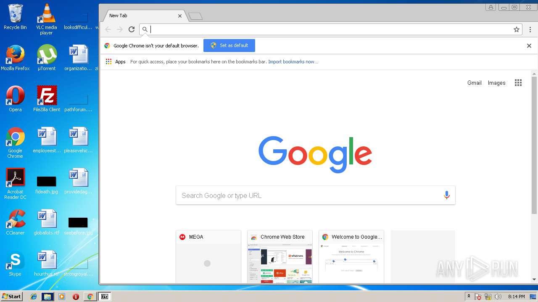Open a new tab with the tab button
538x302 pixels.
point(195,16)
